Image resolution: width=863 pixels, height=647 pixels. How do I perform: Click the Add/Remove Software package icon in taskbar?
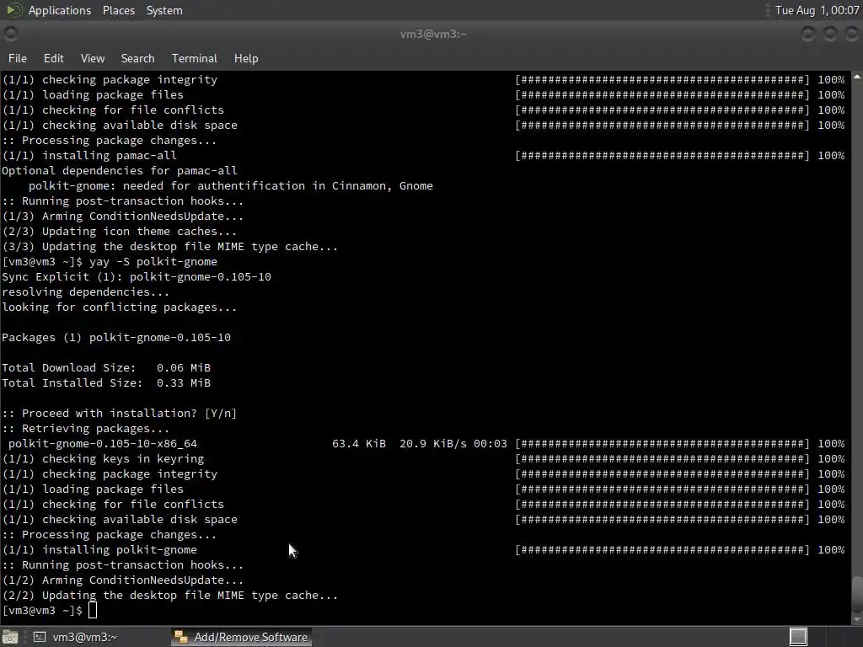point(180,637)
